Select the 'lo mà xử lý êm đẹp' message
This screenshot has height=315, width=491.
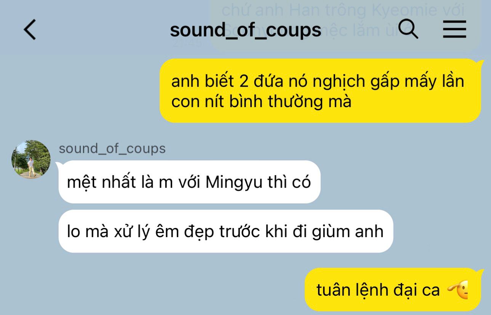pos(226,231)
